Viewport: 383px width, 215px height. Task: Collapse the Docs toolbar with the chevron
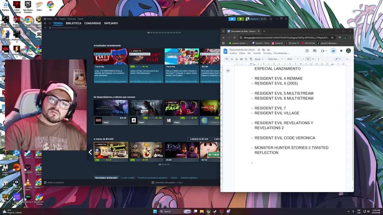pyautogui.click(x=347, y=59)
